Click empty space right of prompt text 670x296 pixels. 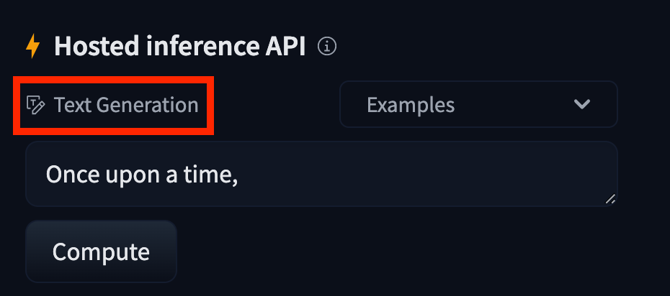coord(432,174)
